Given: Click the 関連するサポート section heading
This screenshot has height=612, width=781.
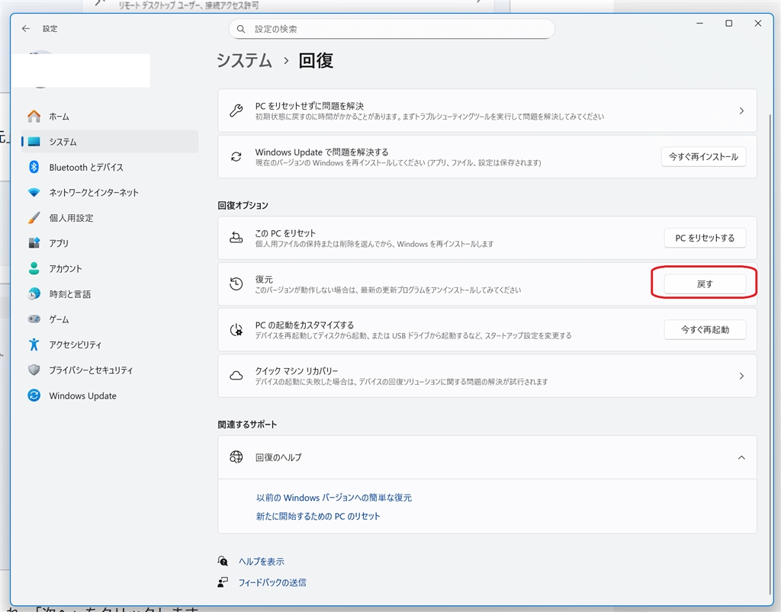Looking at the screenshot, I should click(247, 425).
